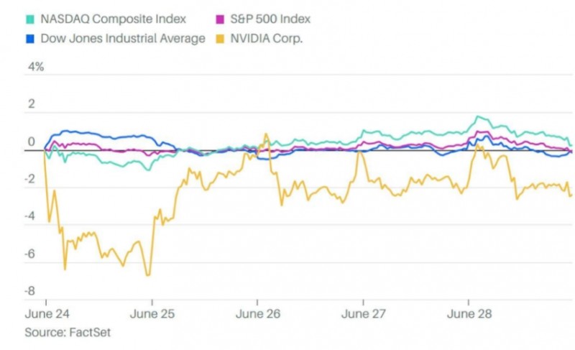The image size is (575, 350).
Task: Click the blue Dow Jones legend swatch
Action: click(29, 38)
